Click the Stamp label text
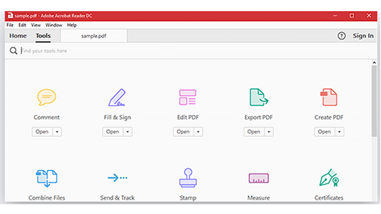Image resolution: width=381 pixels, height=214 pixels. [188, 198]
